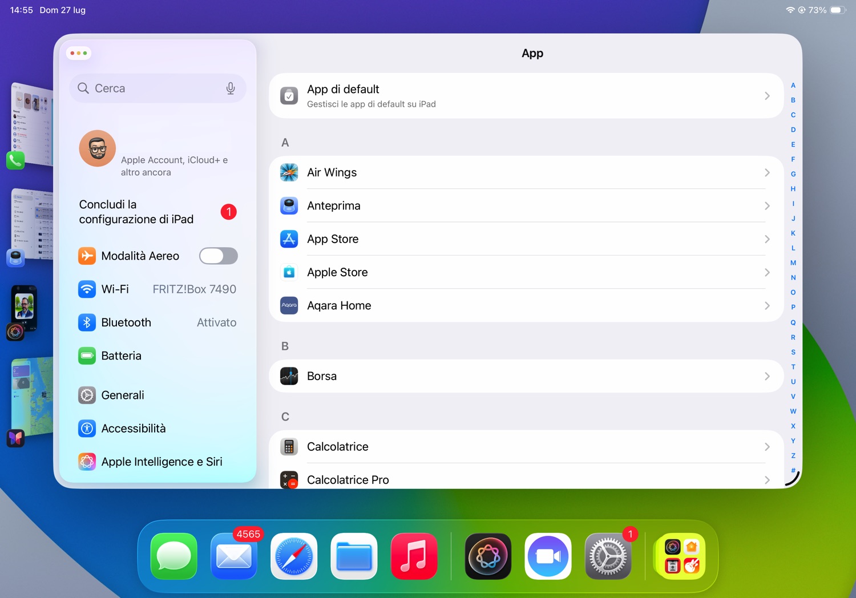Image resolution: width=856 pixels, height=598 pixels.
Task: Expand Aqara Home settings chevron
Action: [x=767, y=306]
